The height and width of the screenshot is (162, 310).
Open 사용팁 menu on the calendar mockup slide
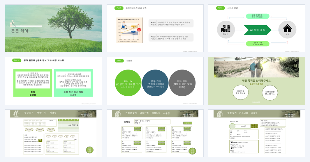tap(53, 113)
